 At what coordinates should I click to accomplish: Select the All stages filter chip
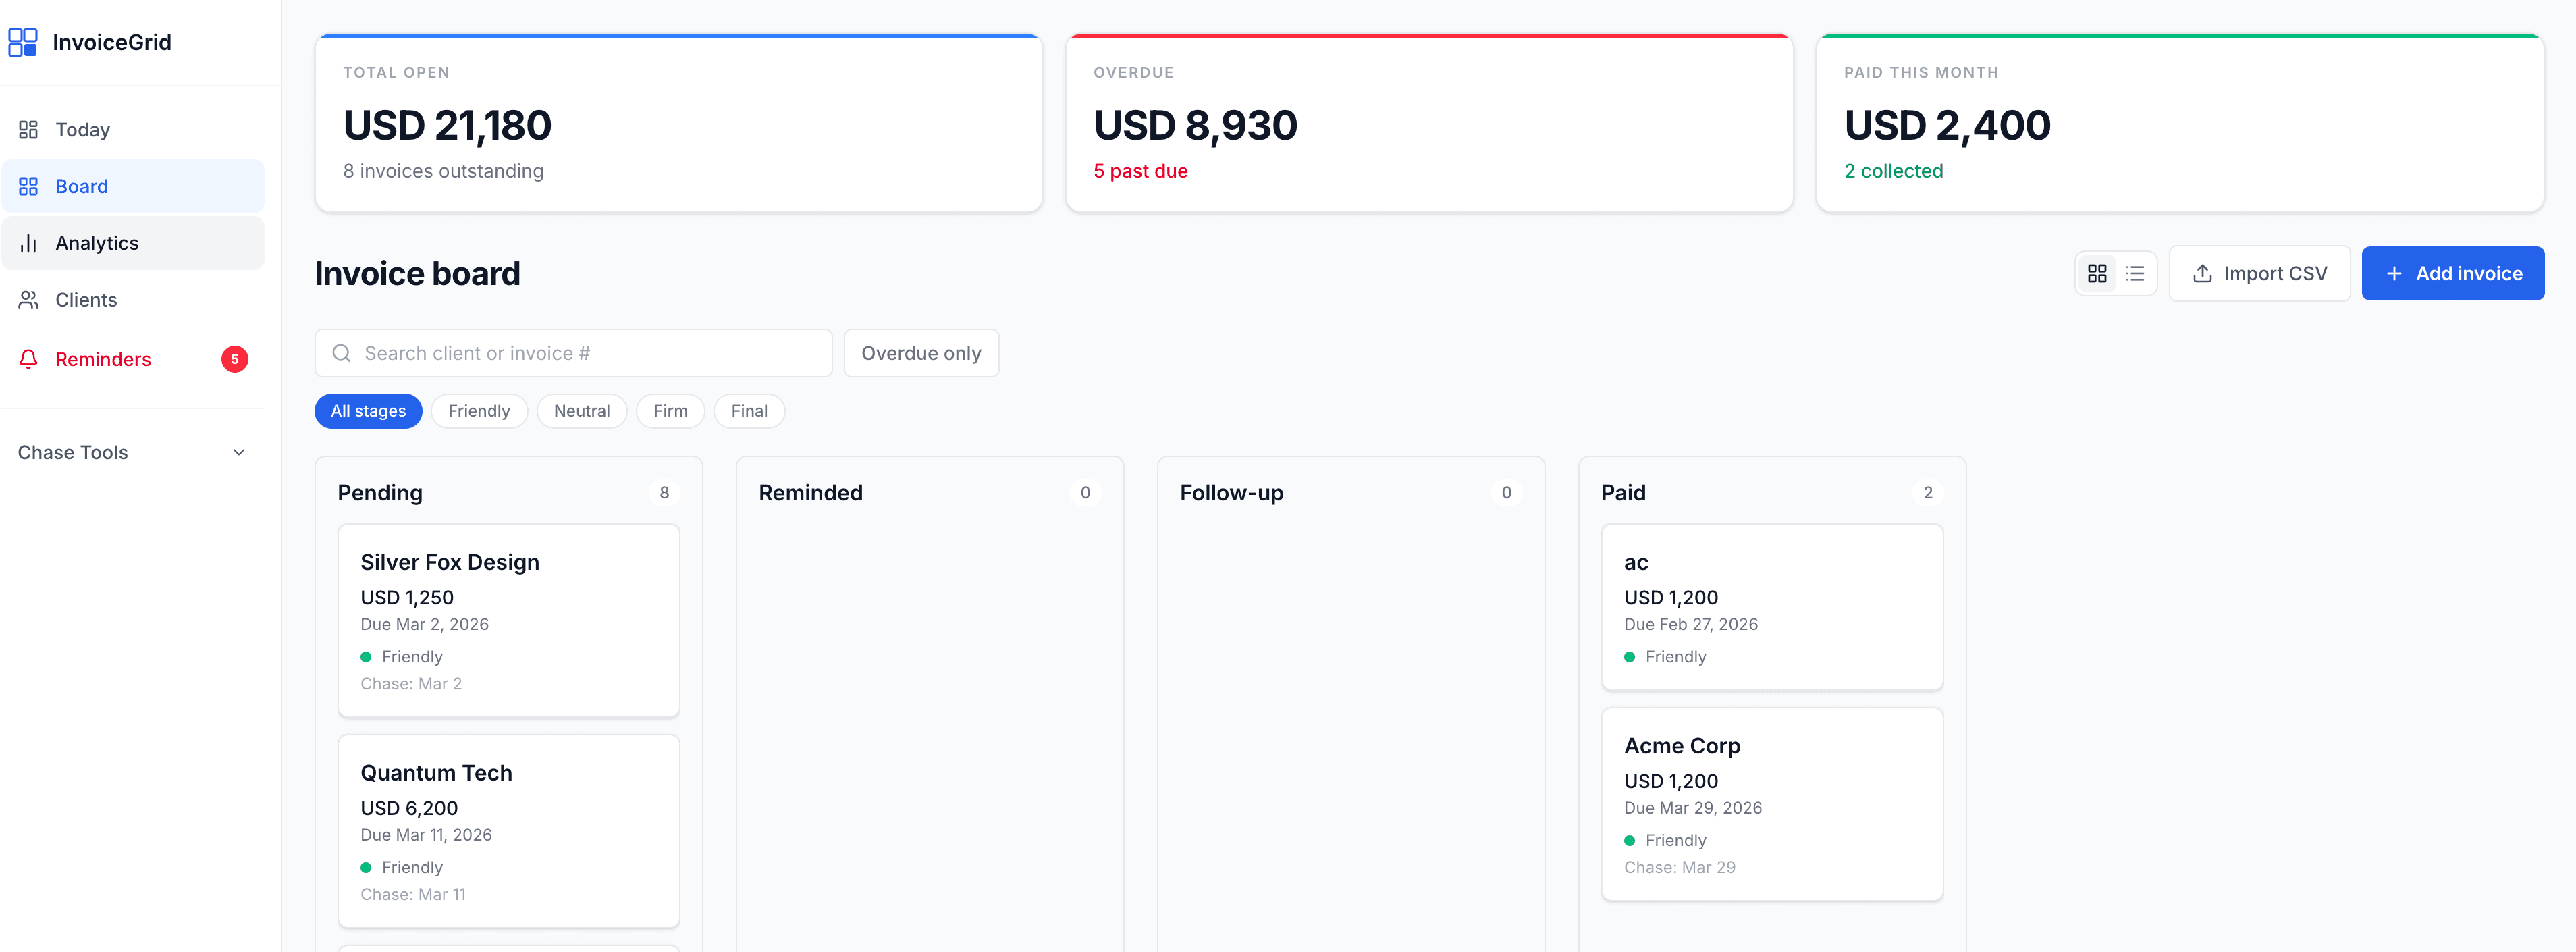click(368, 411)
